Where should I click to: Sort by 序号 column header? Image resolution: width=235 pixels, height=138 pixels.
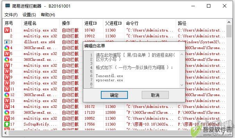12,23
